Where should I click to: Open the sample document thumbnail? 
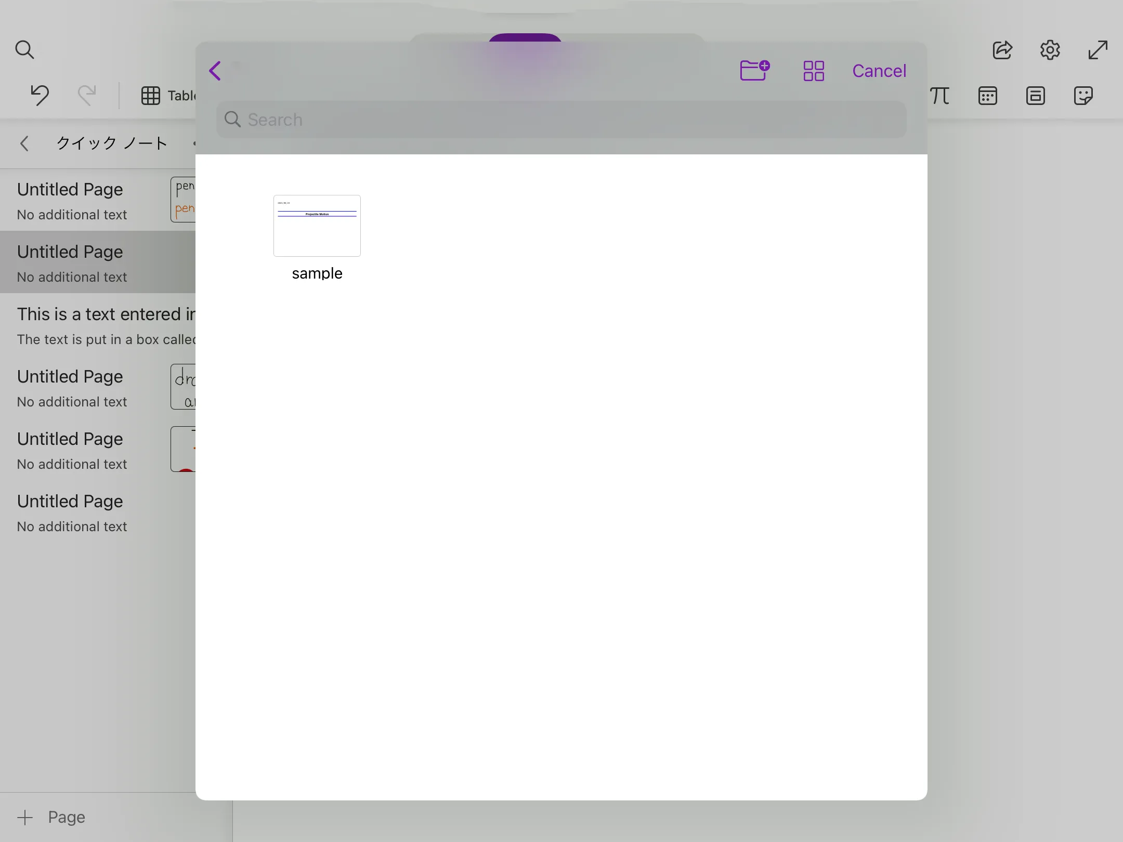pyautogui.click(x=317, y=226)
